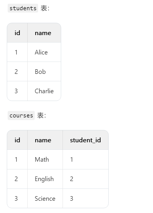Click id cell in the Science row
This screenshot has height=213, width=153.
17,198
